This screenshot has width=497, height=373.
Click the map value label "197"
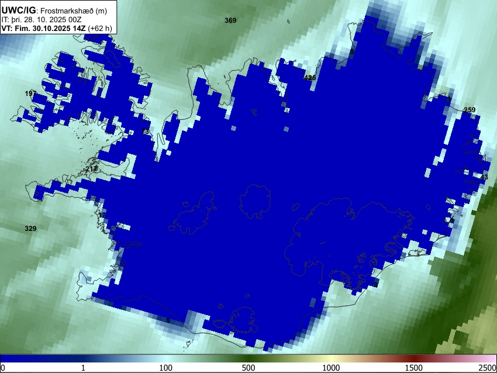click(30, 94)
